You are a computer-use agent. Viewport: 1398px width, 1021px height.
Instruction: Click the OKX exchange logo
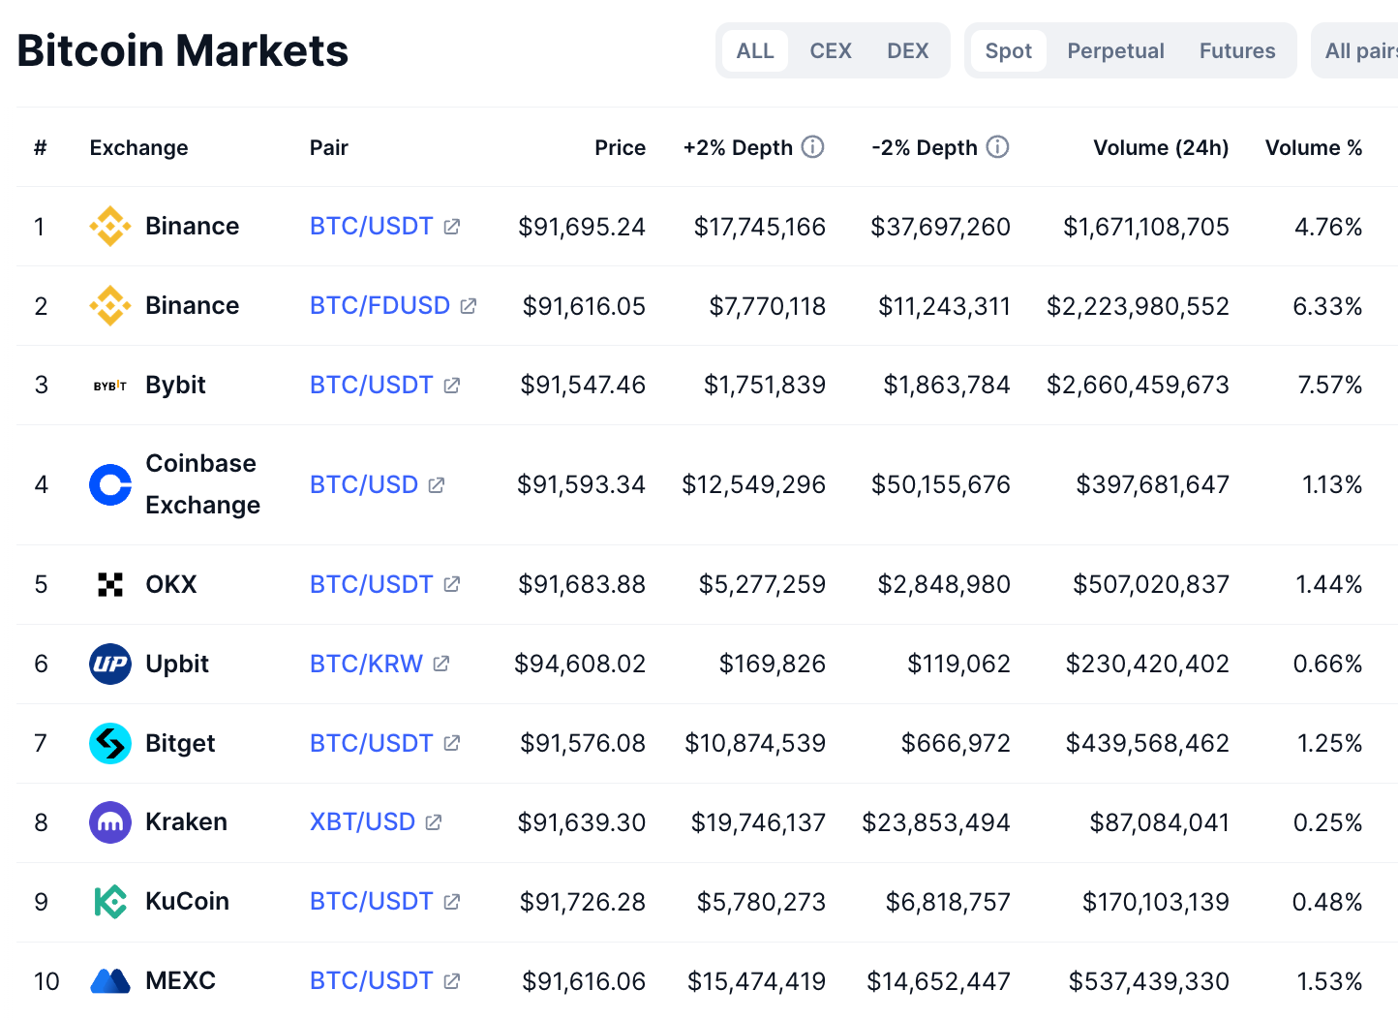pos(109,584)
